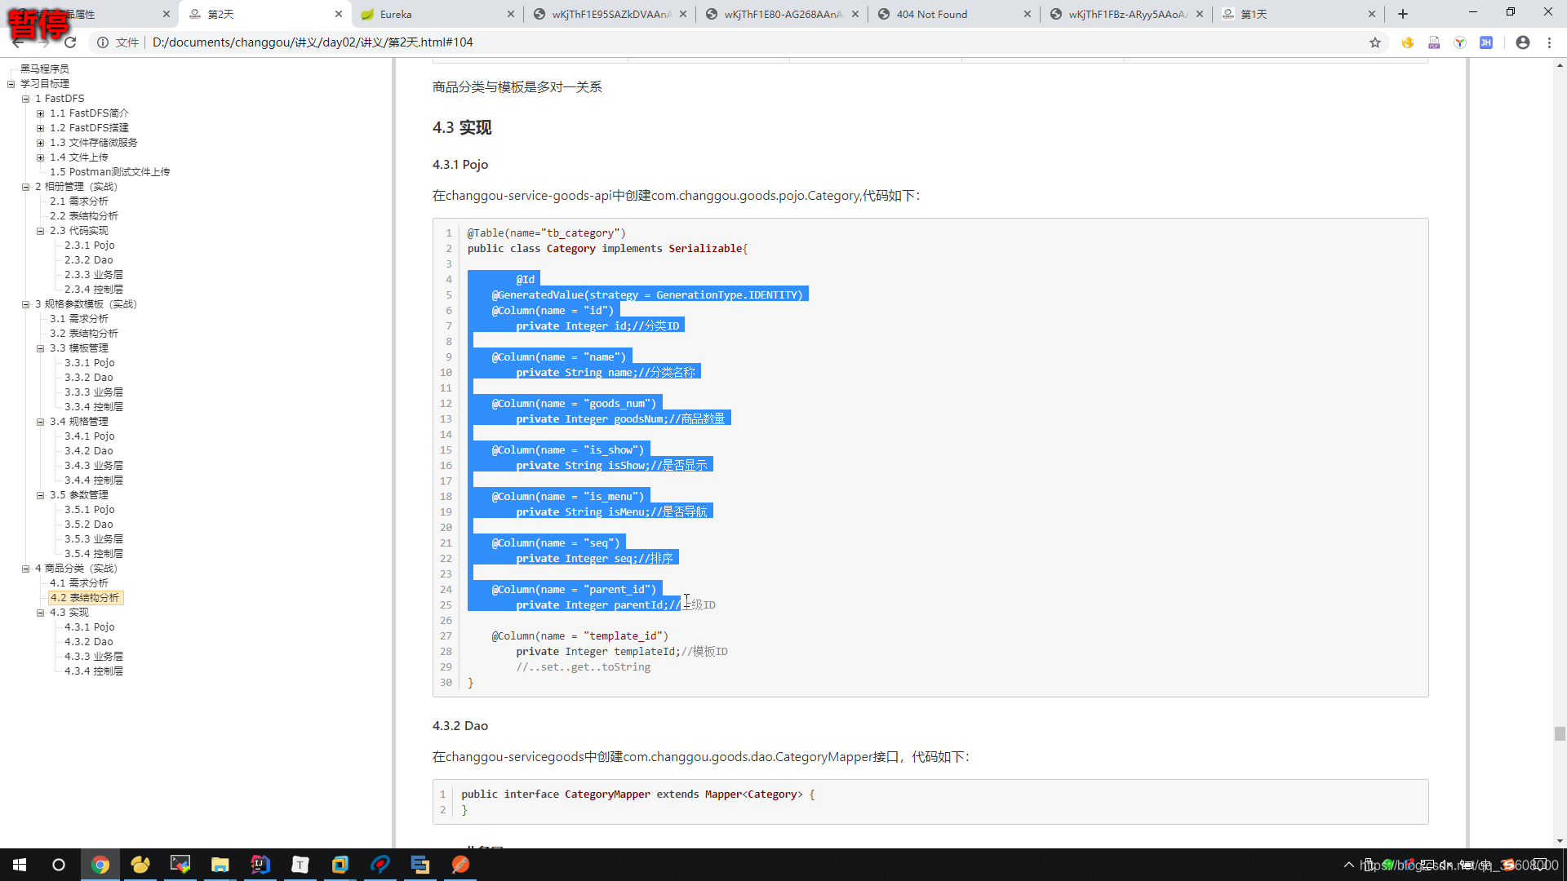
Task: Collapse the 2 相册管理 node
Action: 25,187
